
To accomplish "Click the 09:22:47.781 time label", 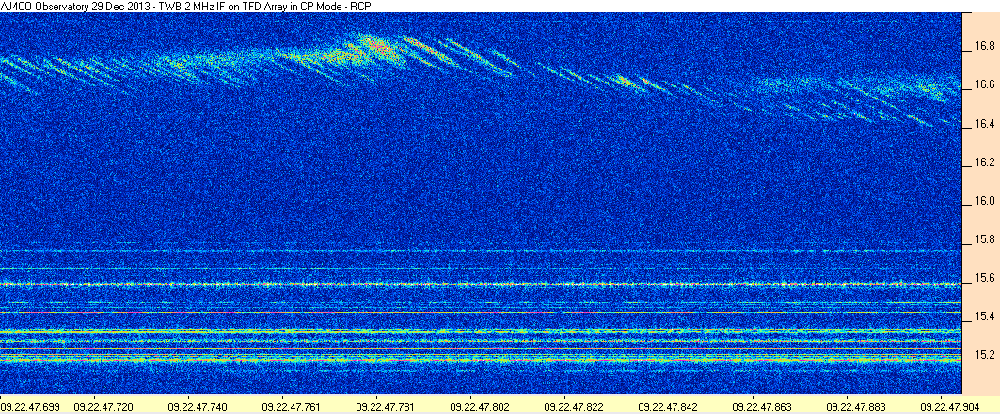I will click(x=383, y=406).
